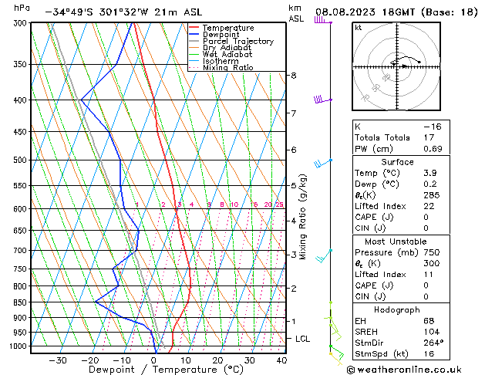The width and height of the screenshot is (485, 375).
Task: Select the Dry Adiabat legend label
Action: pos(227,48)
